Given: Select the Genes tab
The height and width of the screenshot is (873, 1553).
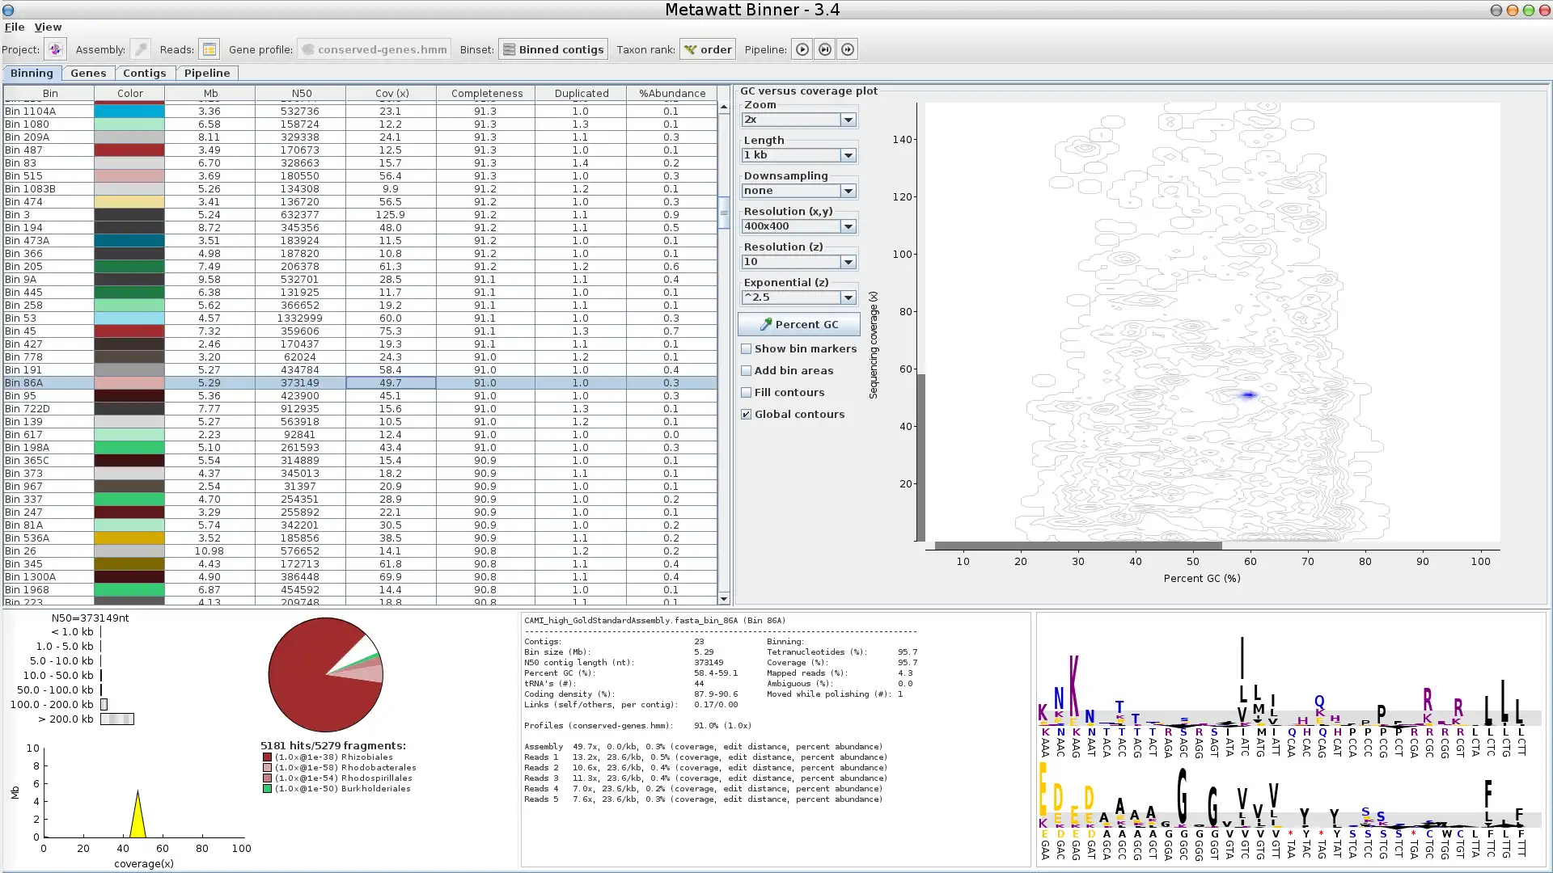Looking at the screenshot, I should coord(87,73).
